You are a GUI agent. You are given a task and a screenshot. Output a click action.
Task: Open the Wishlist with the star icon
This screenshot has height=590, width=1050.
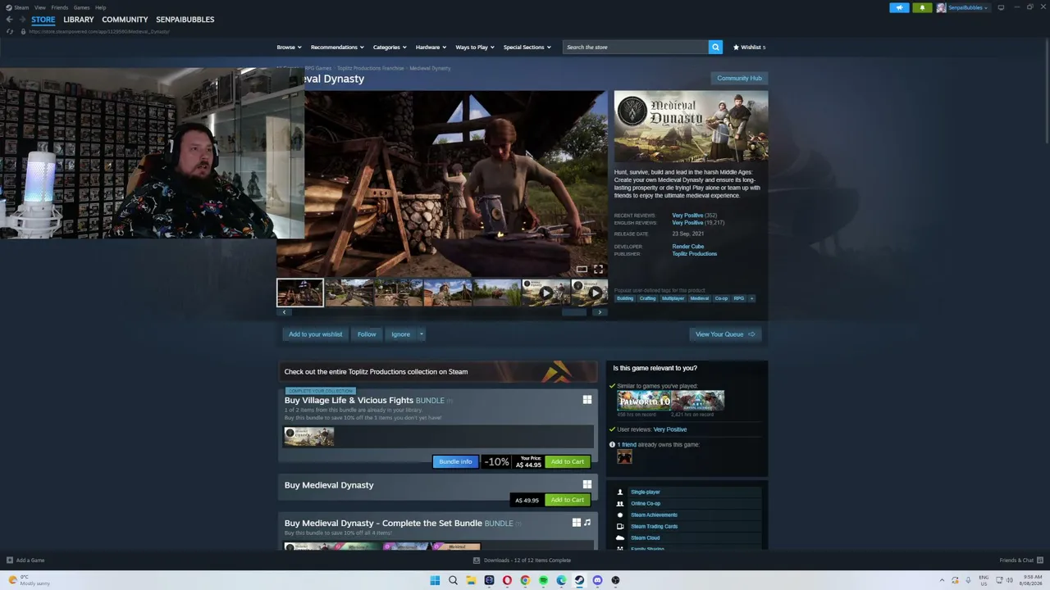coord(749,48)
